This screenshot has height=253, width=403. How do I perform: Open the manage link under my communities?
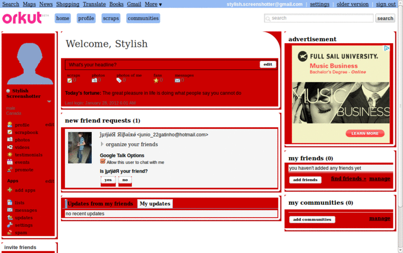tap(380, 218)
